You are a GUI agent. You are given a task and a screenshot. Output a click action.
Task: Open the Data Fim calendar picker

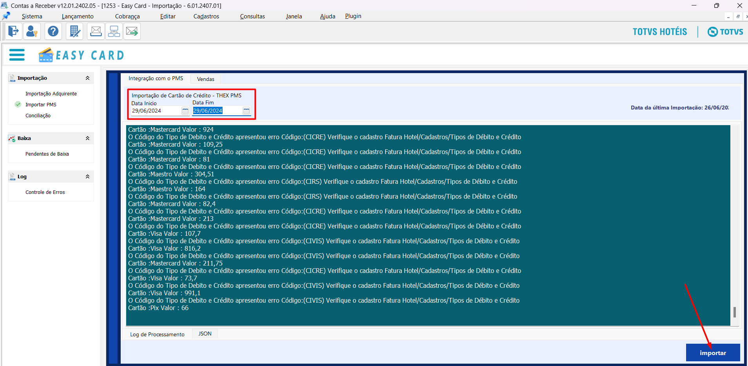pos(246,111)
